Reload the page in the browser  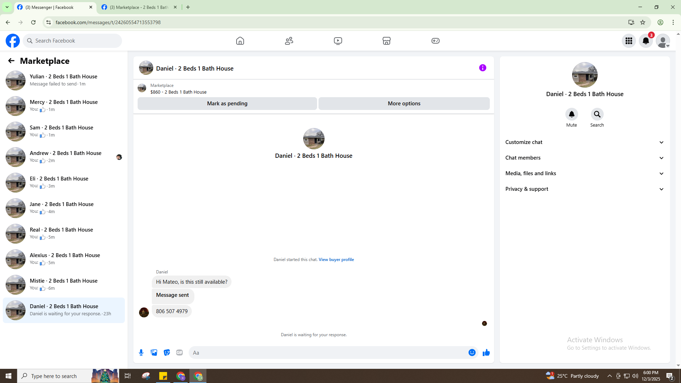pos(33,22)
